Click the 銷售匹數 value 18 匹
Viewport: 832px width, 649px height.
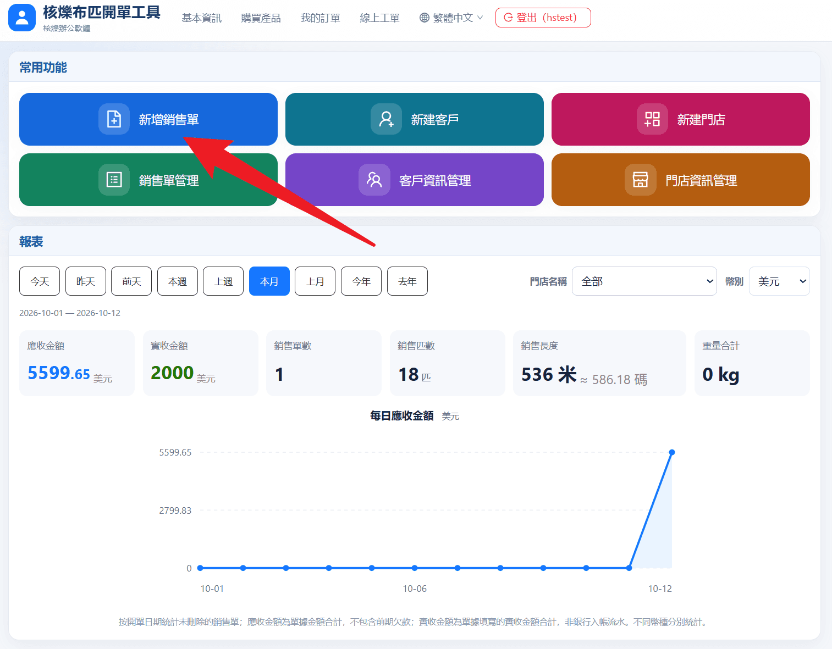[x=415, y=375]
